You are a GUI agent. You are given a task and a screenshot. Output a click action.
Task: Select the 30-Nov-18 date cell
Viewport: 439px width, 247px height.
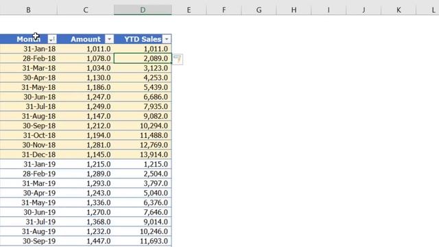(28, 145)
